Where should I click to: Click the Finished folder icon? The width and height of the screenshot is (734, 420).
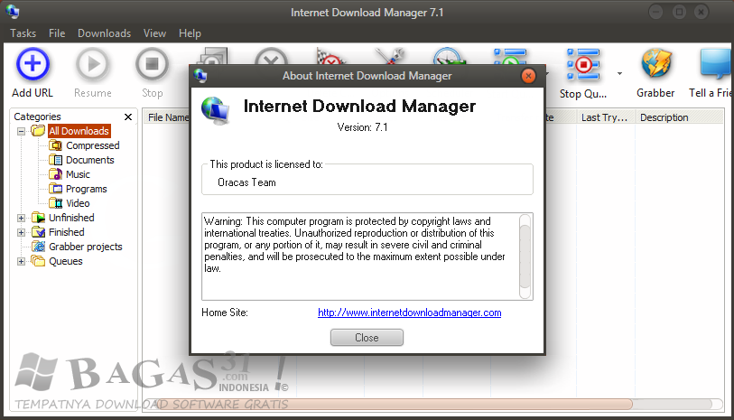[39, 232]
